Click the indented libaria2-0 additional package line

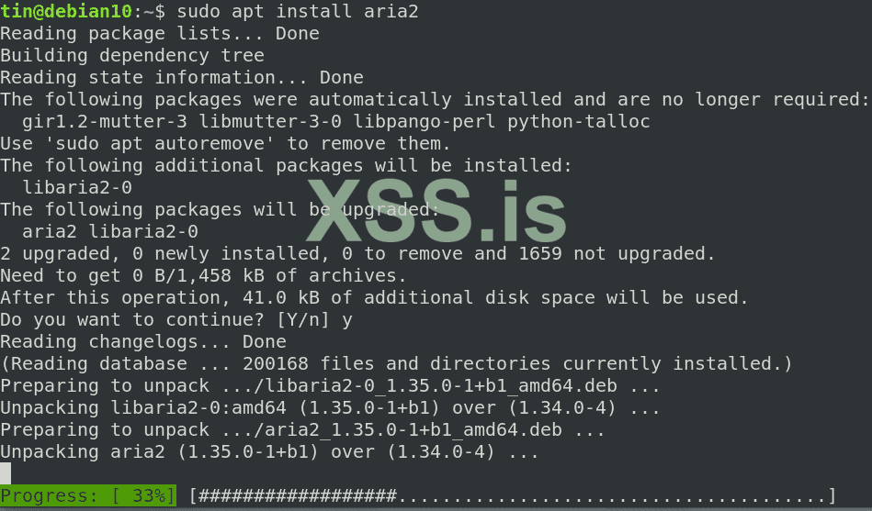coord(77,188)
